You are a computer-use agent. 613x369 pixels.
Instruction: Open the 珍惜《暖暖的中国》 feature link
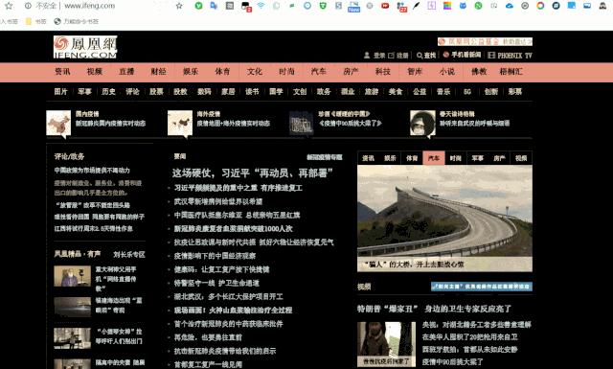[x=344, y=114]
